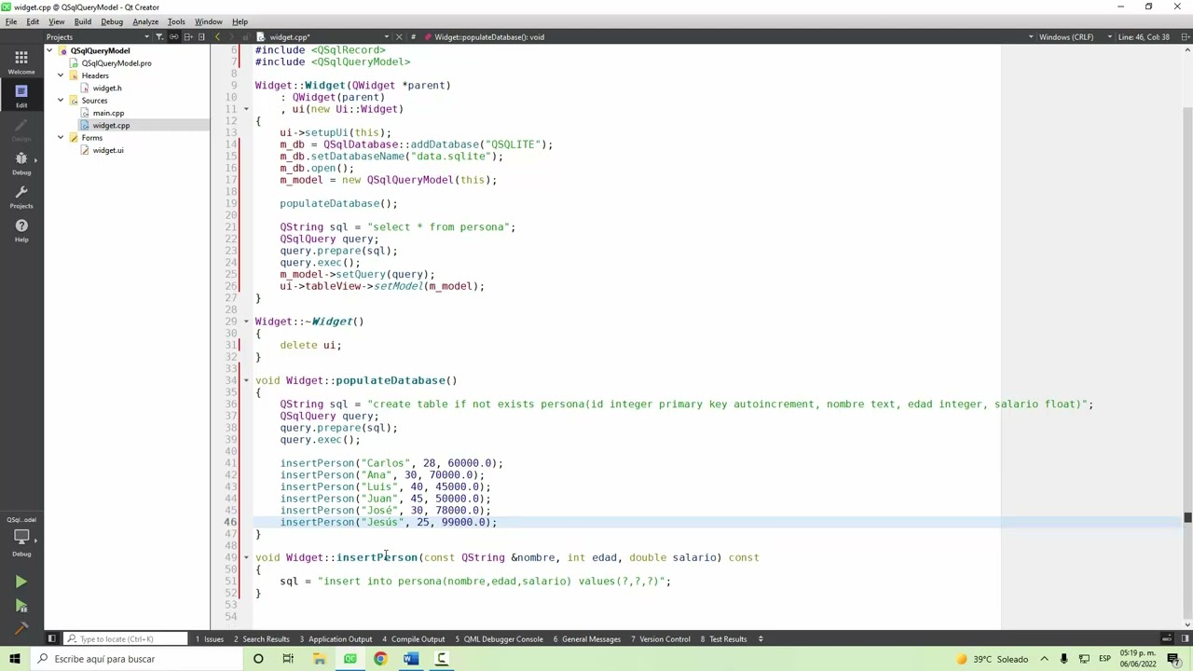Split the Projects side panel
The height and width of the screenshot is (671, 1193).
[x=188, y=37]
